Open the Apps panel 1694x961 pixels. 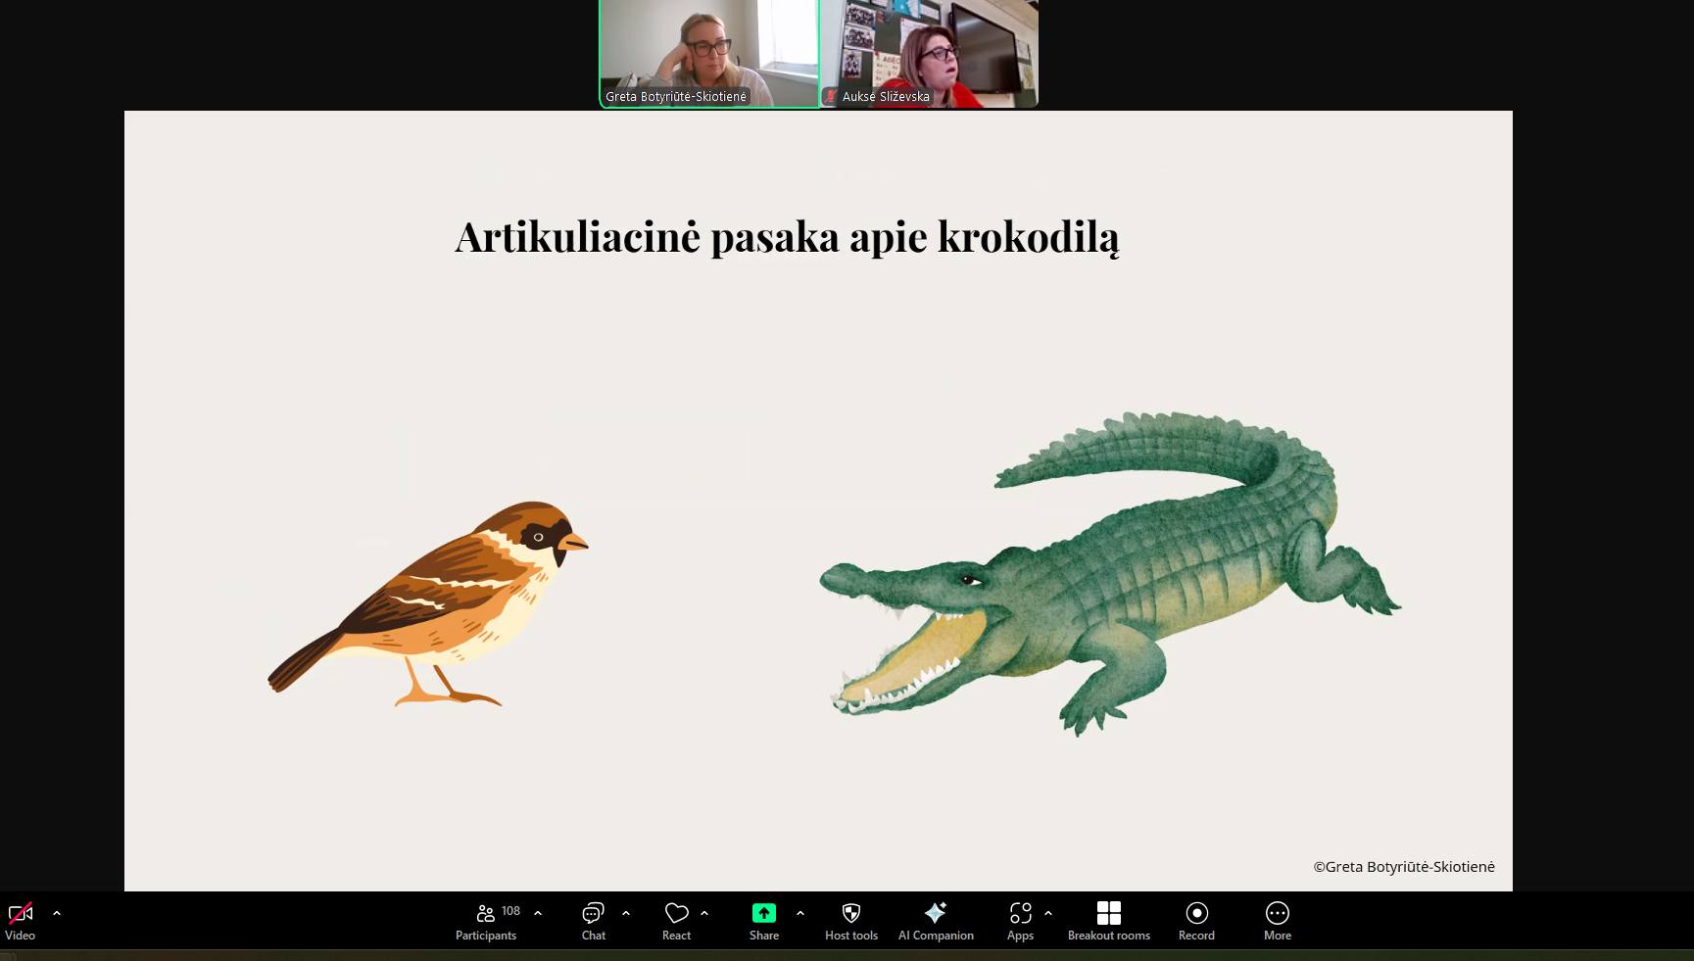point(1020,920)
